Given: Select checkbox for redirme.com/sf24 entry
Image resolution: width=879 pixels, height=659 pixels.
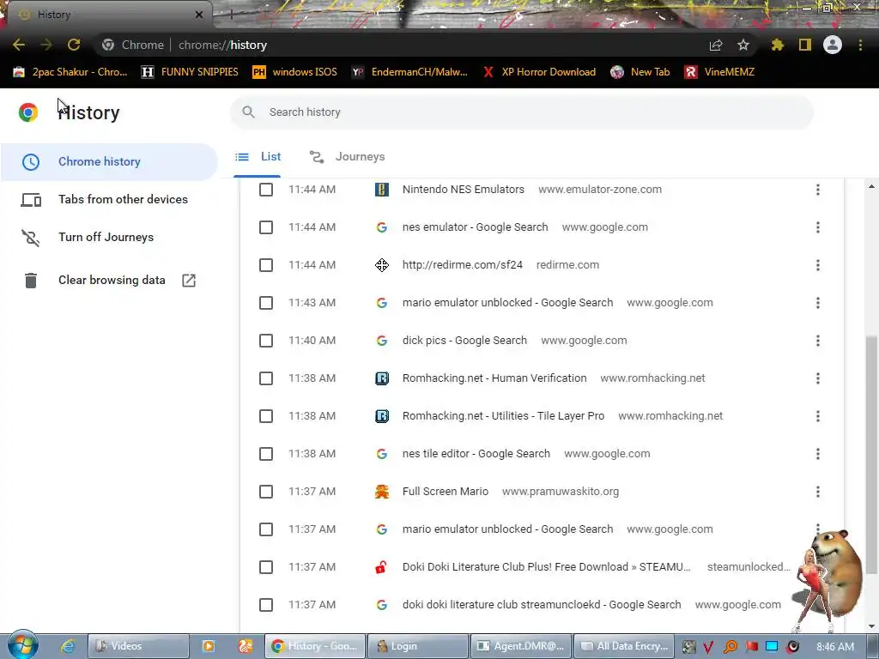Looking at the screenshot, I should click(266, 265).
